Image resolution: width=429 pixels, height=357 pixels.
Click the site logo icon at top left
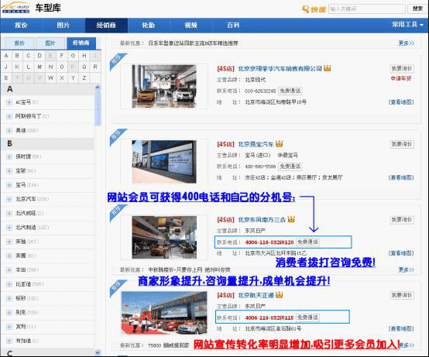click(x=15, y=8)
